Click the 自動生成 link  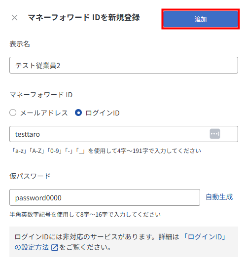coord(219,197)
